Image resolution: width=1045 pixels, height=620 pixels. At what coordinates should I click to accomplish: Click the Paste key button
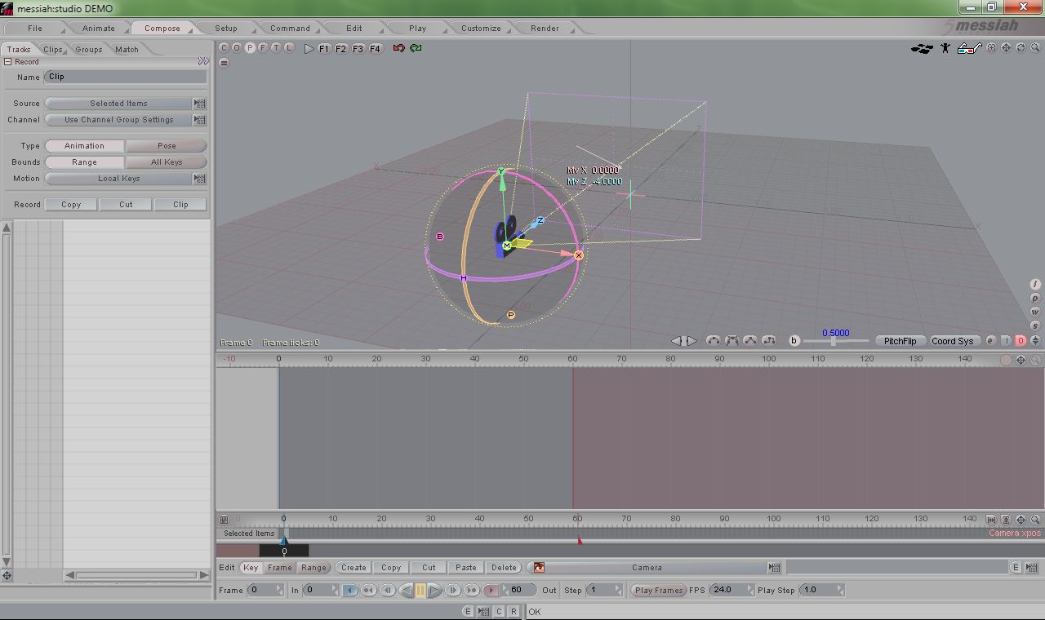click(466, 568)
